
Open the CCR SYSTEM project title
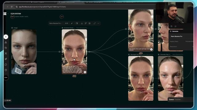(x=16, y=14)
